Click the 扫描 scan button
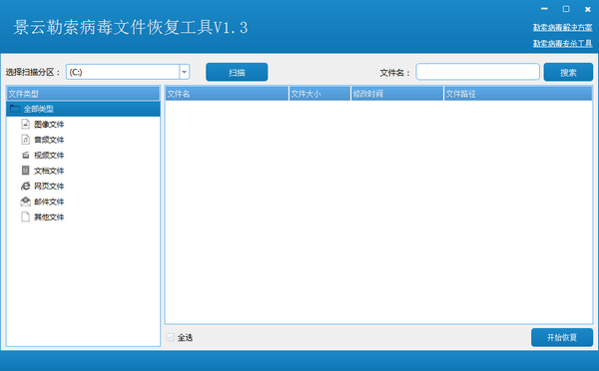This screenshot has width=599, height=371. pos(237,72)
